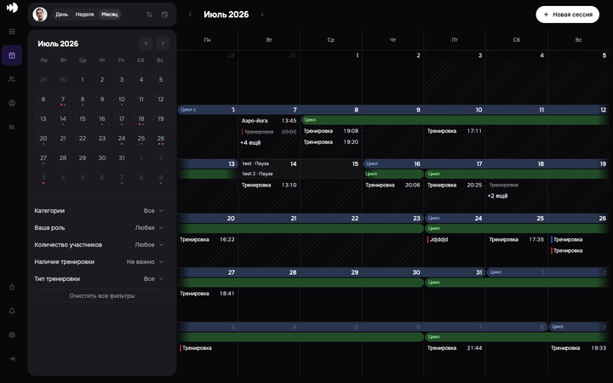Click the calendar icon beside filter toggle
The width and height of the screenshot is (613, 383).
point(164,14)
